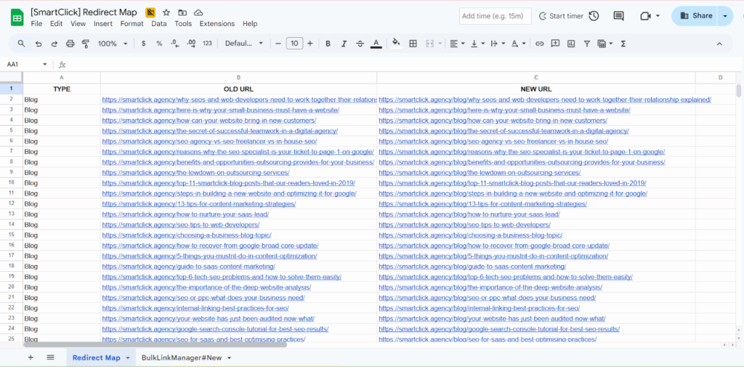Viewport: 744px width, 367px height.
Task: Open the name box dropdown arrow
Action: point(45,65)
